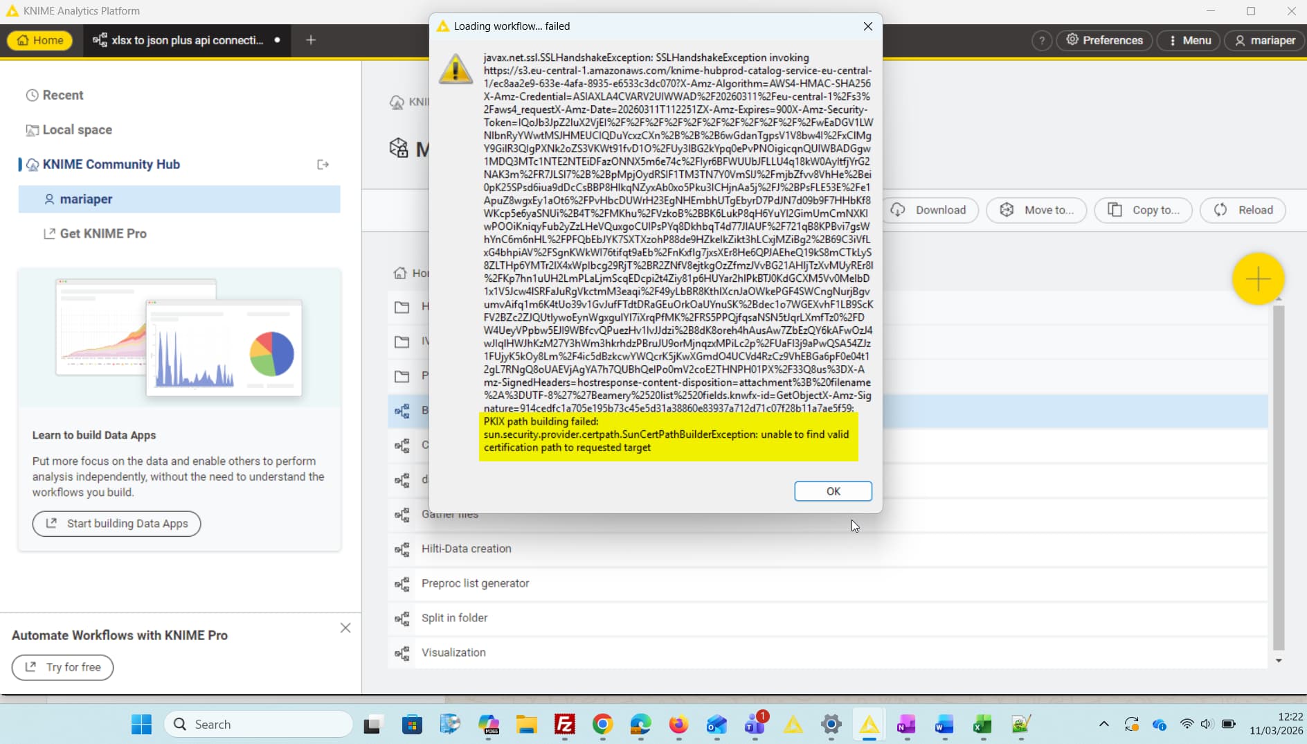The width and height of the screenshot is (1307, 744).
Task: Open the Get KNIME Pro link
Action: tap(102, 233)
